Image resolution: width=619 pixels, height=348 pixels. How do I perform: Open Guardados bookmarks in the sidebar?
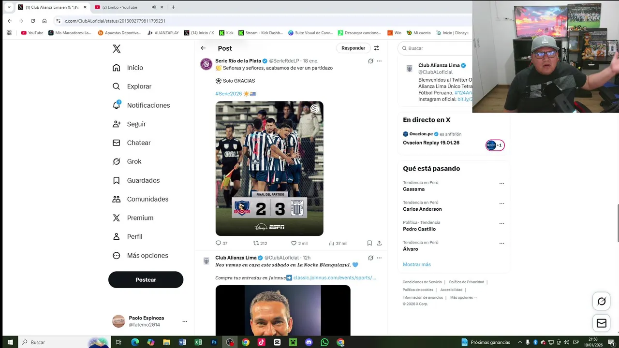pos(136,180)
